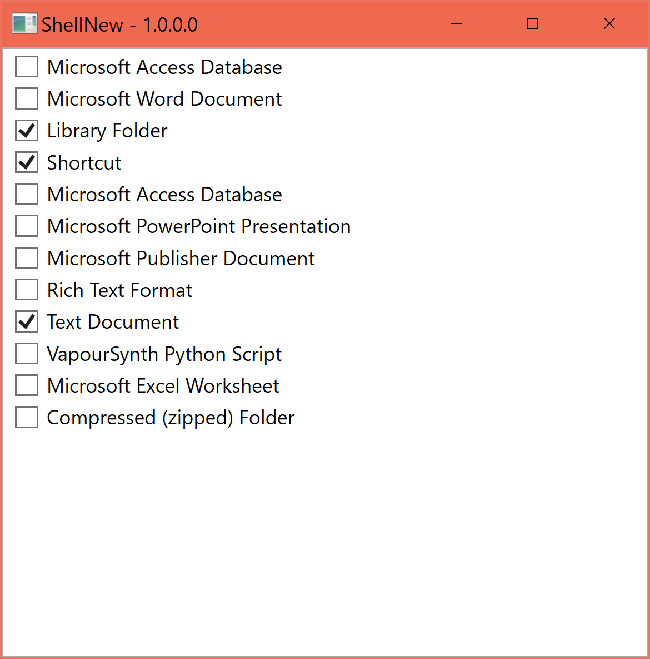Check the VapourSynth Python Script checkbox
The image size is (650, 659).
[27, 354]
